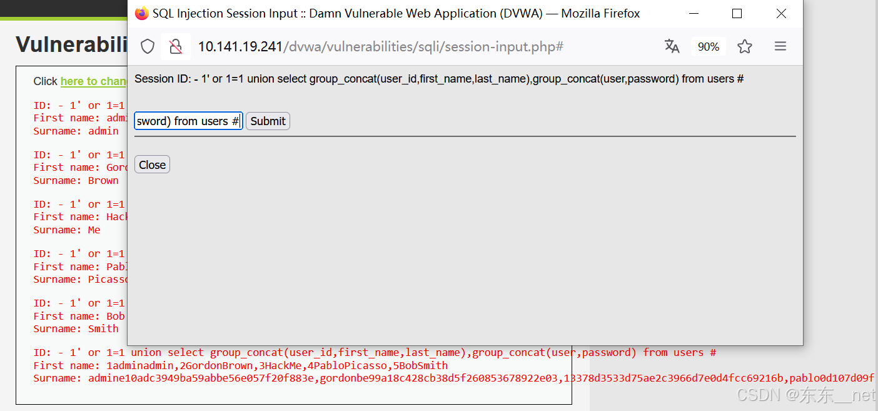Close the Firefox popup window
The width and height of the screenshot is (878, 411).
click(781, 13)
